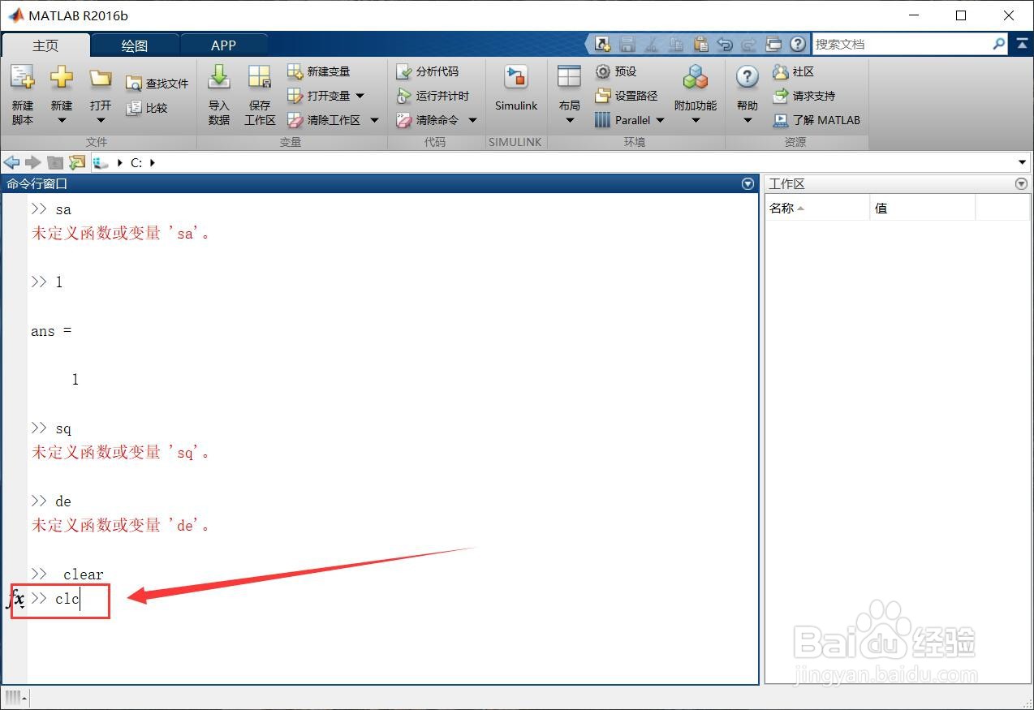Switch to the 绘图 tab
The height and width of the screenshot is (710, 1034).
(135, 45)
